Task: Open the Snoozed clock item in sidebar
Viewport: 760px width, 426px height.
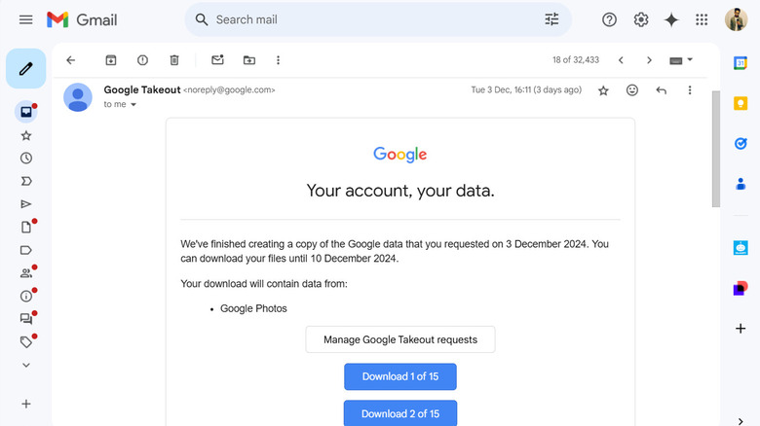Action: tap(26, 158)
